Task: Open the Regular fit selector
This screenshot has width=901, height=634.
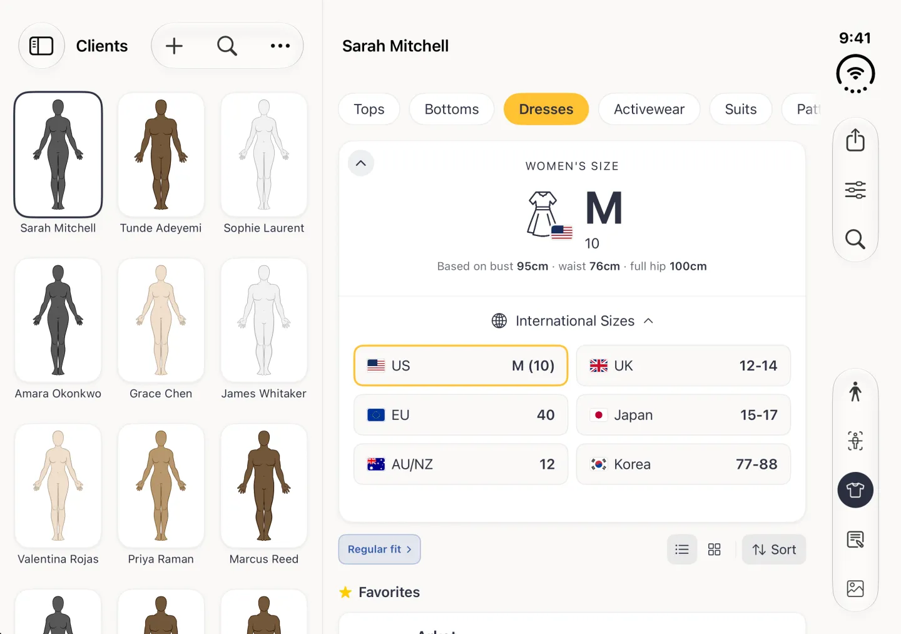Action: click(380, 550)
